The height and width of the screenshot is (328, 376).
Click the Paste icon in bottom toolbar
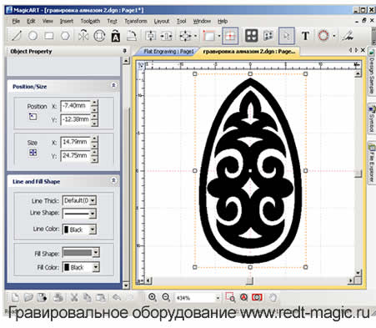click(100, 297)
